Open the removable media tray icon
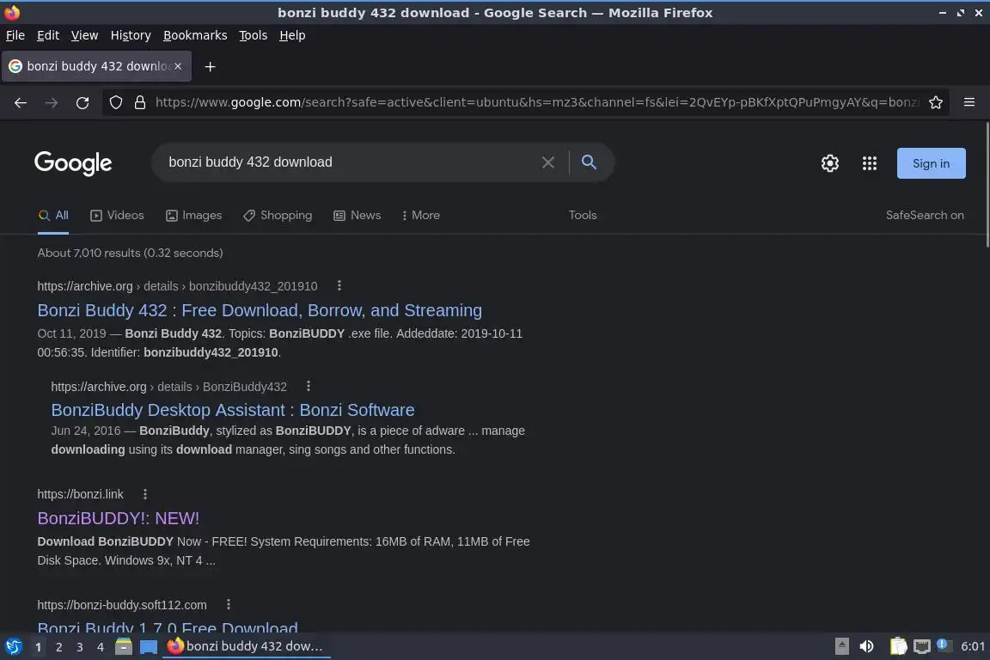The width and height of the screenshot is (990, 660). click(841, 646)
